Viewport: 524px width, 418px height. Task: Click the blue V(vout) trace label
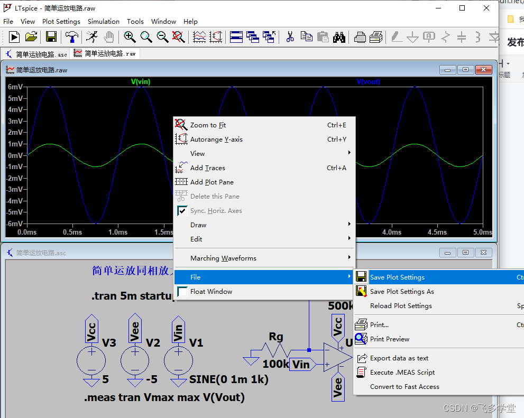[368, 81]
